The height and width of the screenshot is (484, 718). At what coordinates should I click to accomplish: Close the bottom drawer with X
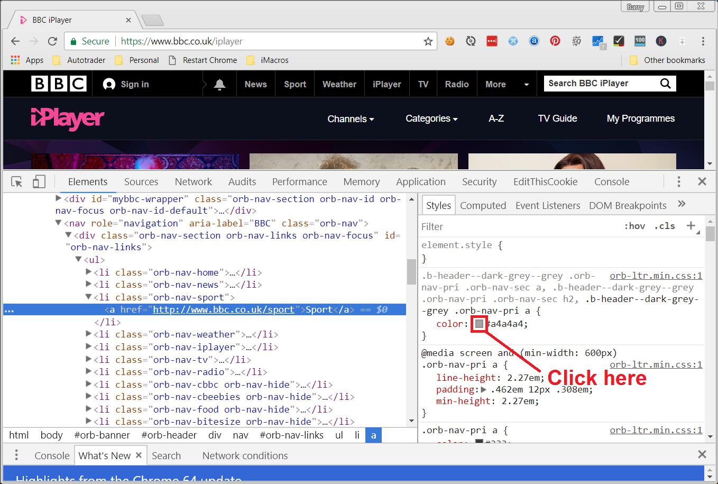pyautogui.click(x=702, y=454)
